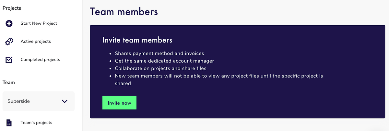Click the Shares payment method bullet text
The width and height of the screenshot is (389, 131).
click(x=159, y=54)
